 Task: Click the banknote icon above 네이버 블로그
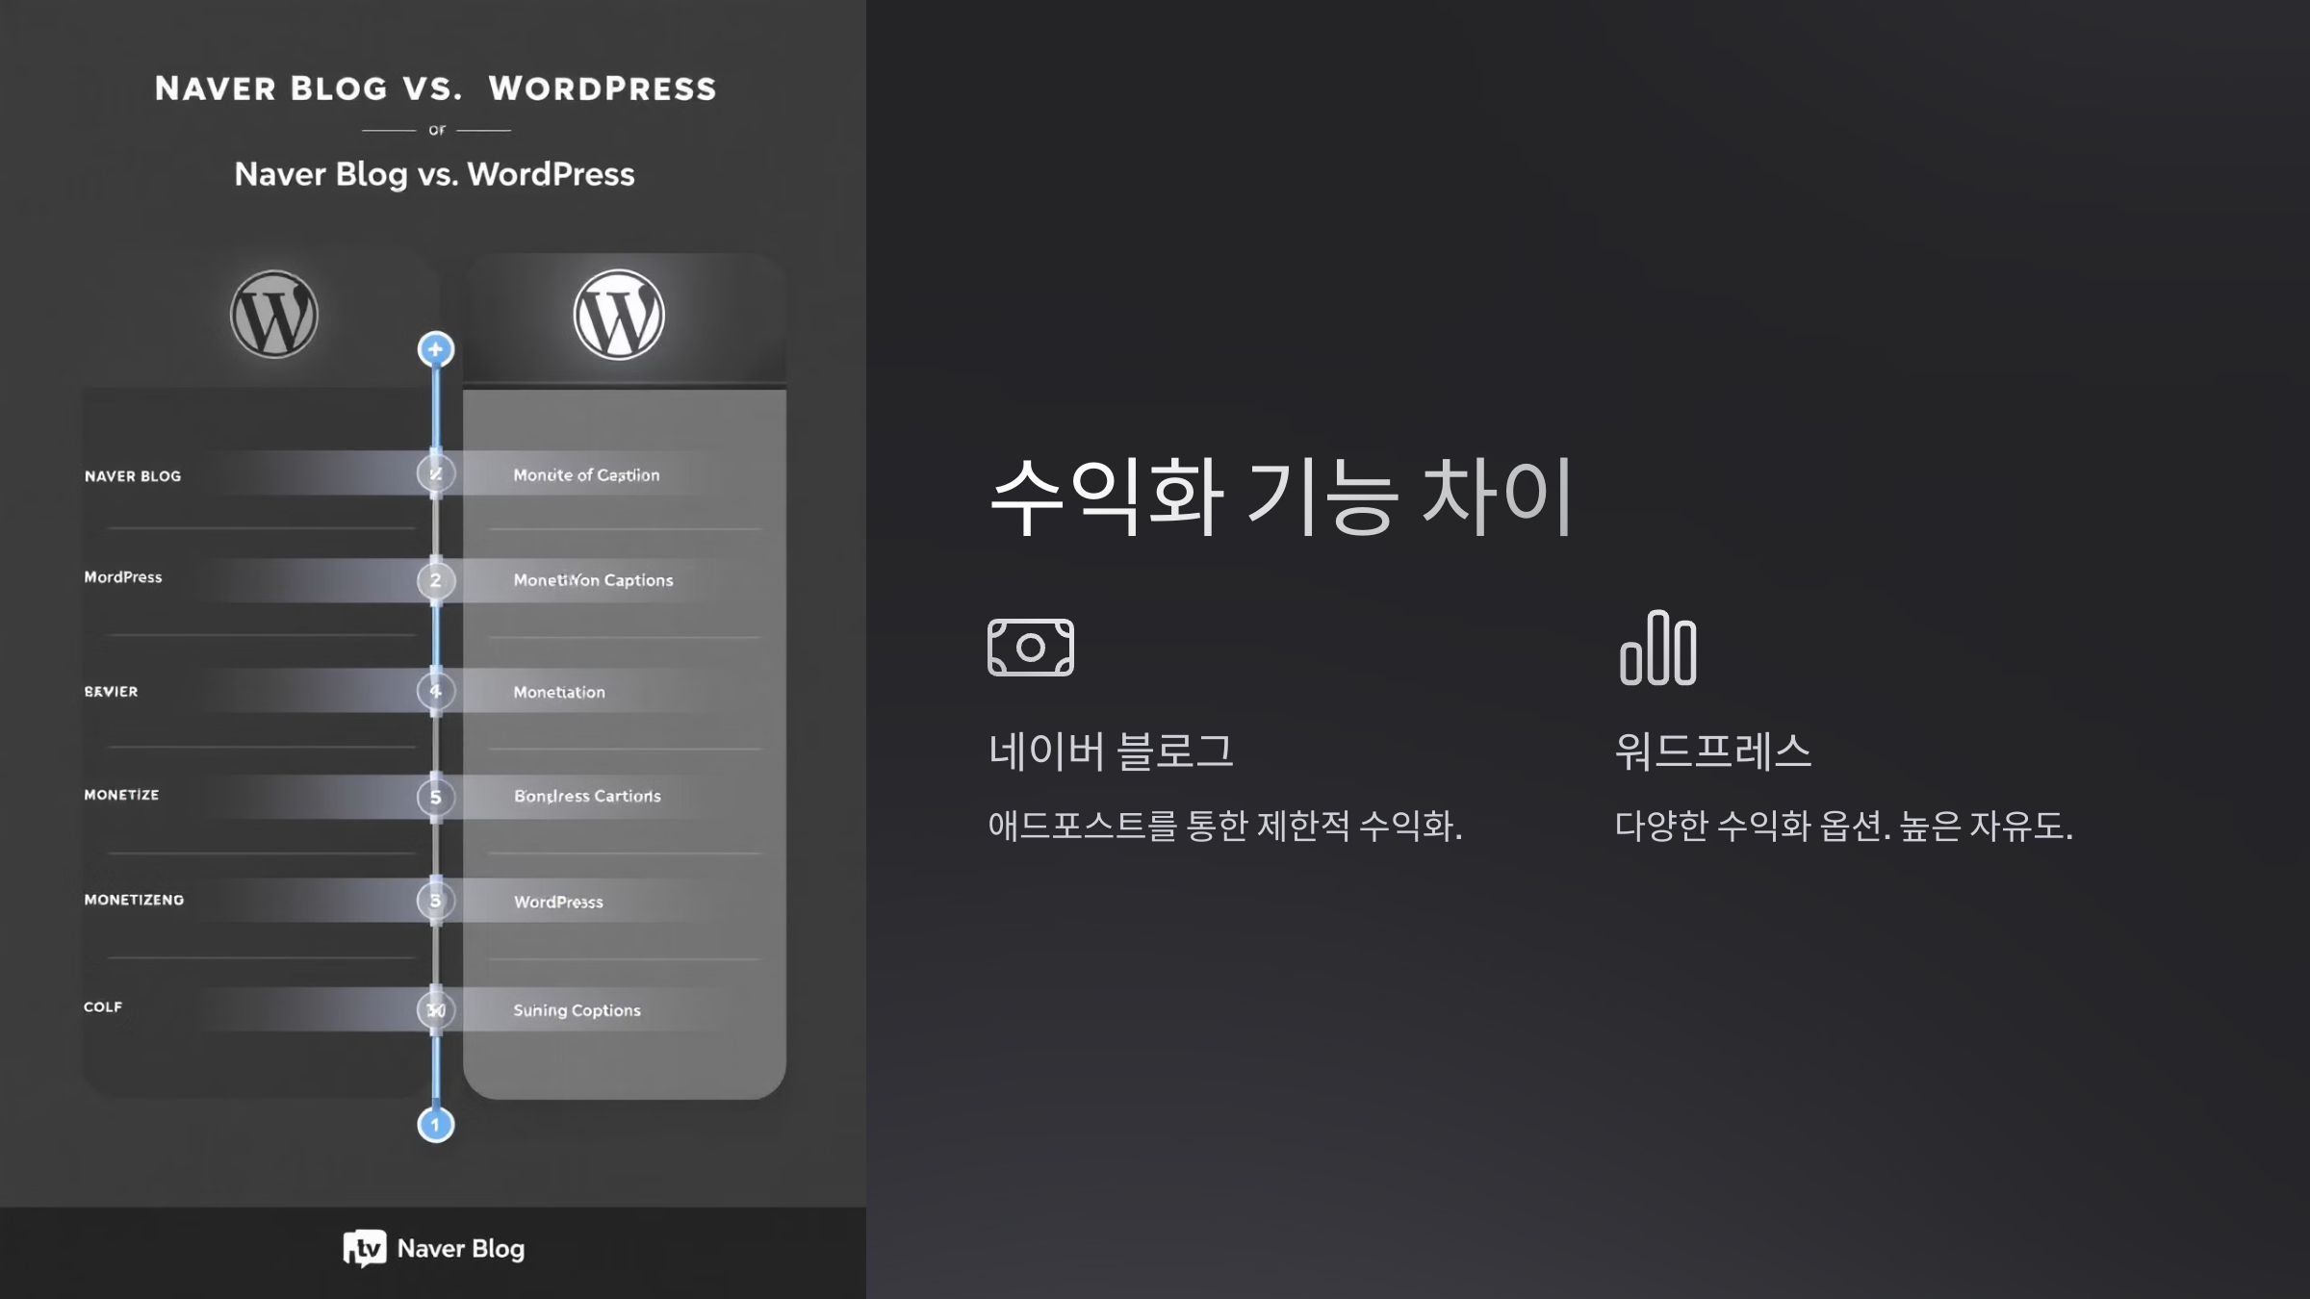click(x=1031, y=648)
